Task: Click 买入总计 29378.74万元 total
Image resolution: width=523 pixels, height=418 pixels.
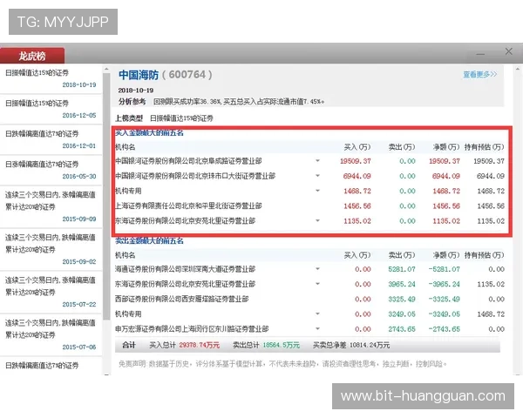Action: 184,345
